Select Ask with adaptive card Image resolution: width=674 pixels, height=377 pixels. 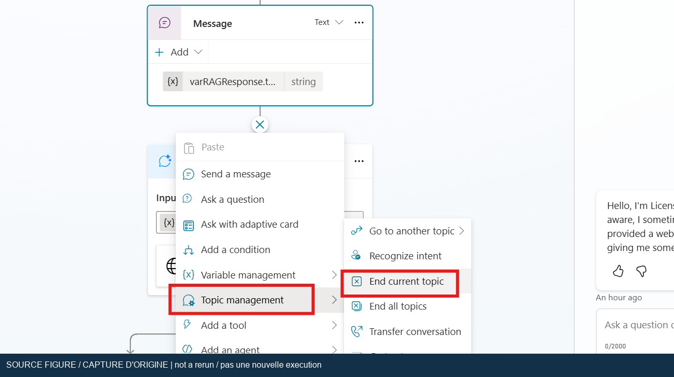260,225
